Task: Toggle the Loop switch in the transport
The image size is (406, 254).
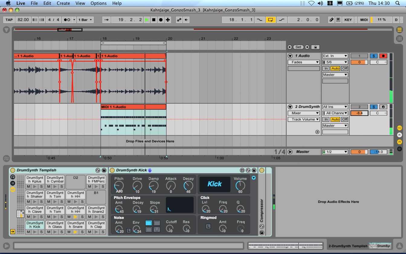Action: 270,20
